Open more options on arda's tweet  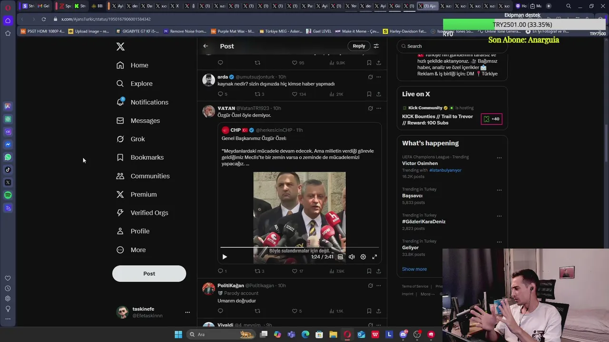pos(379,77)
